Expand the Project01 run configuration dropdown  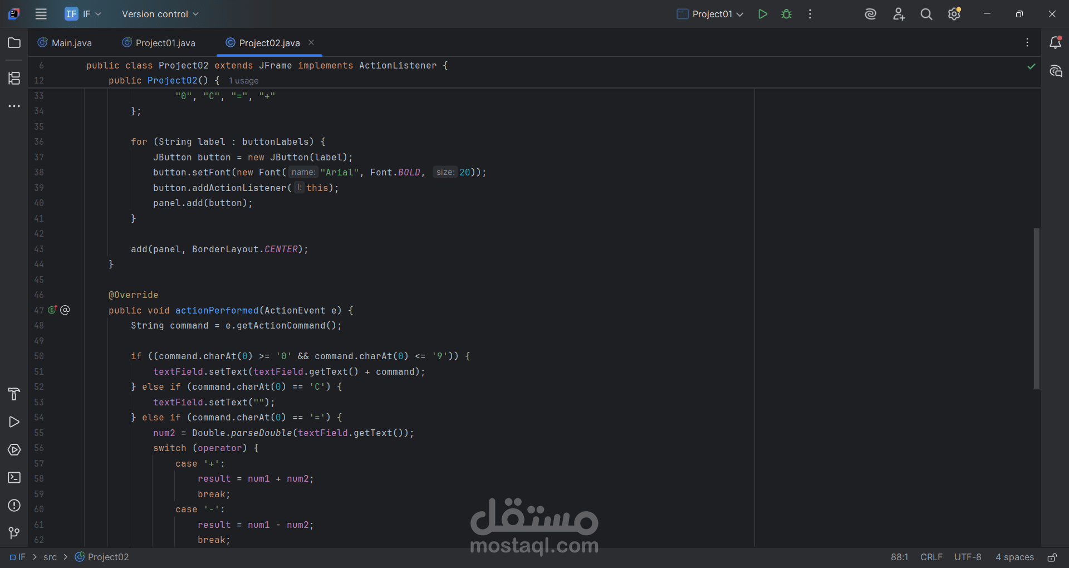(710, 14)
